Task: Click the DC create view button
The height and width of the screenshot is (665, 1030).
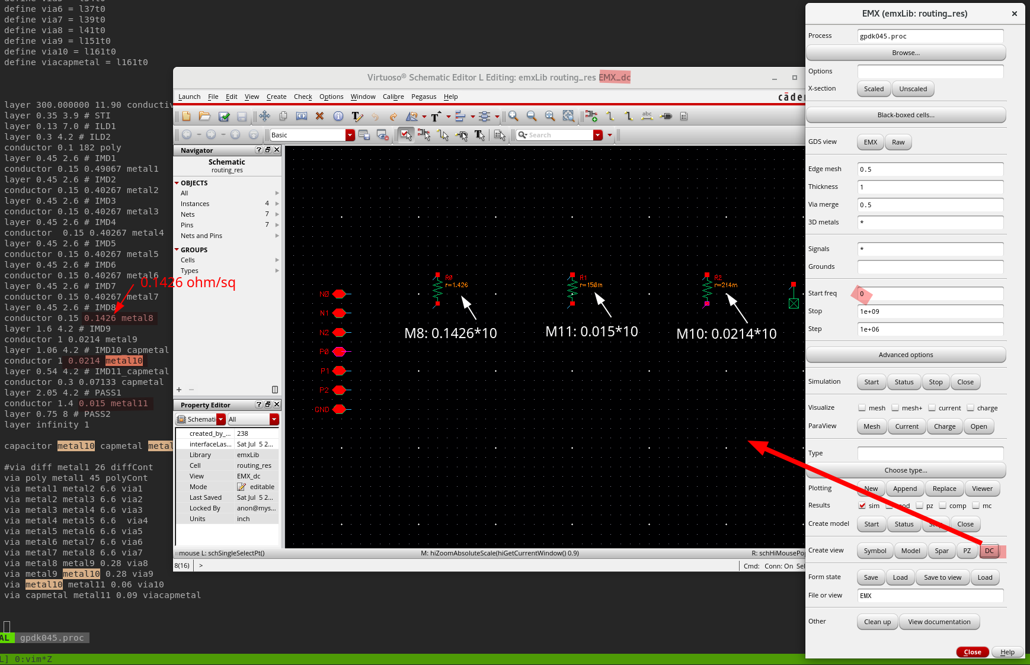Action: point(989,551)
